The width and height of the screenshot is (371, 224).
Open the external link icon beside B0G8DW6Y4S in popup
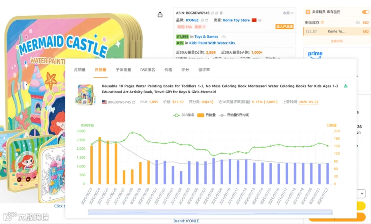(x=134, y=102)
